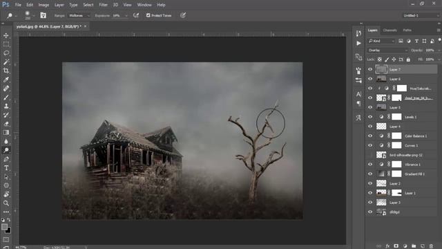The image size is (442, 249).
Task: Create new fill or adjustment layer
Action: (x=405, y=246)
